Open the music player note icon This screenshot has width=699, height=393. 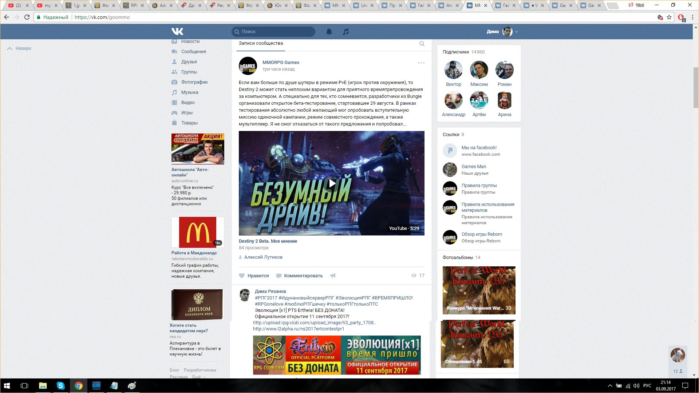pyautogui.click(x=346, y=32)
